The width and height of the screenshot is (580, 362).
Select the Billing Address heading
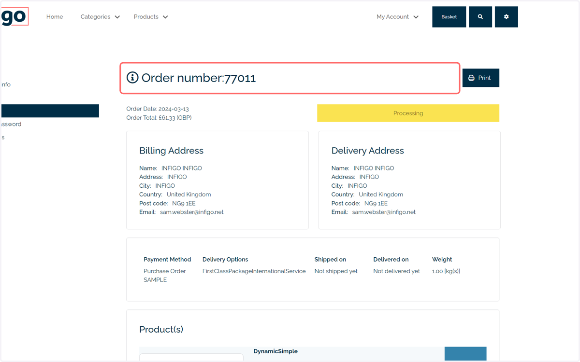click(x=171, y=151)
